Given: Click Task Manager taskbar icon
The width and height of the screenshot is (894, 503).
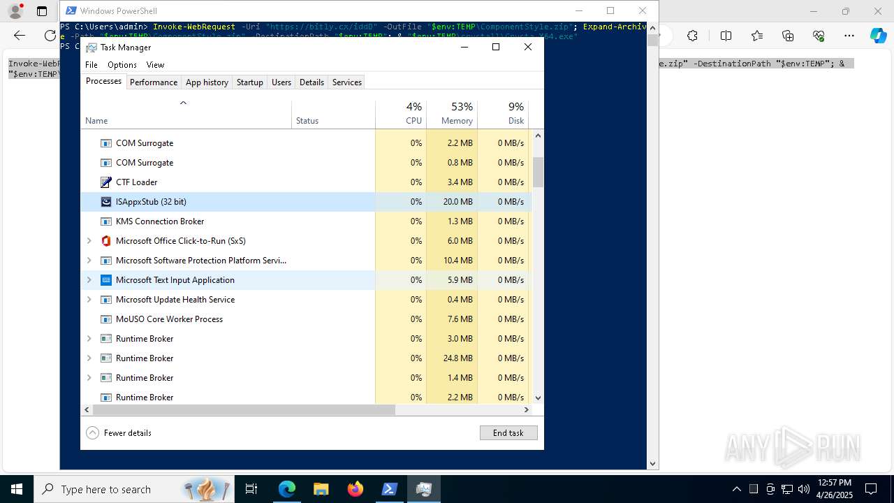Looking at the screenshot, I should (424, 489).
